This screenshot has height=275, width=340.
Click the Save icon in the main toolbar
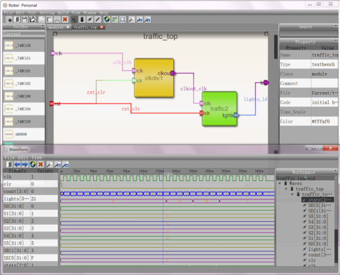coord(25,20)
